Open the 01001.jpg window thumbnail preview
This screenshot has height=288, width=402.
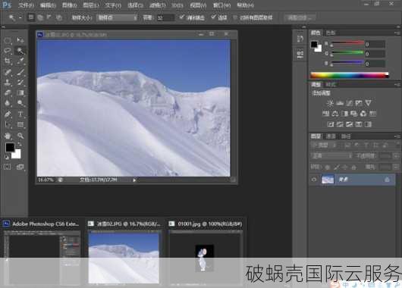(206, 256)
